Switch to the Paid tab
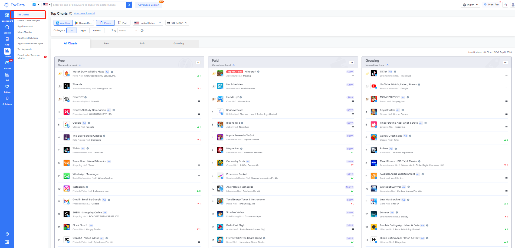The height and width of the screenshot is (248, 515). pyautogui.click(x=143, y=44)
